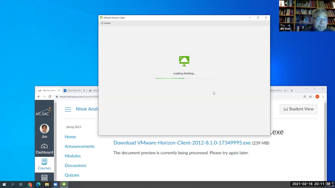Open the Home course link
Screen dimensions: 335x188
tap(70, 137)
